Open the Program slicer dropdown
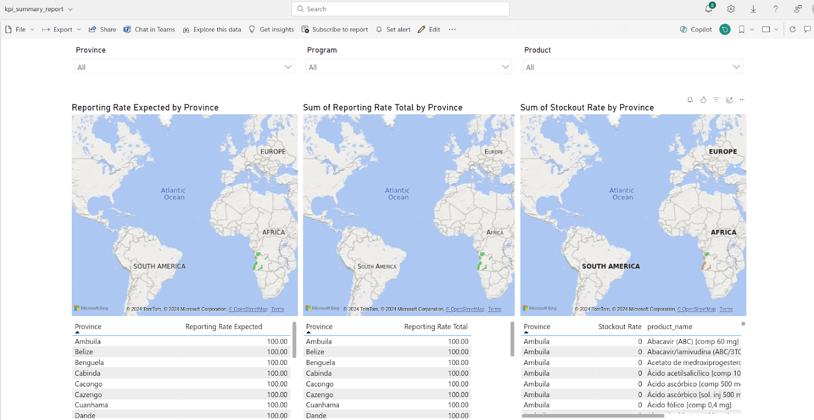The height and width of the screenshot is (420, 814). tap(409, 67)
